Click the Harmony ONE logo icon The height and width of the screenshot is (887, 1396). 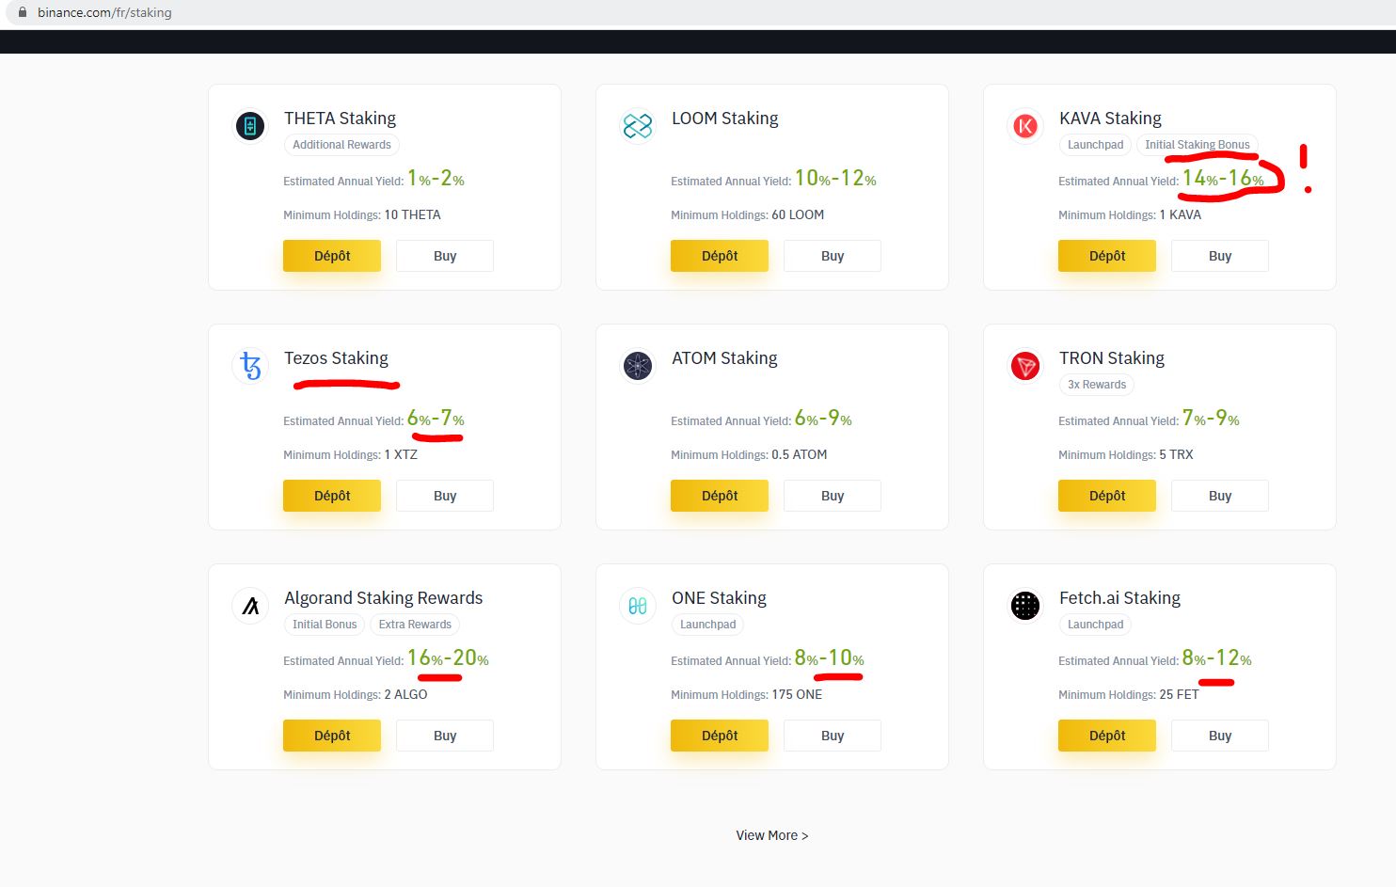point(638,606)
